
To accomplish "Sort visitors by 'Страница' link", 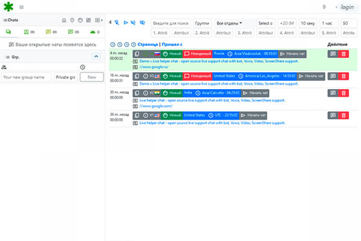I will point(148,45).
